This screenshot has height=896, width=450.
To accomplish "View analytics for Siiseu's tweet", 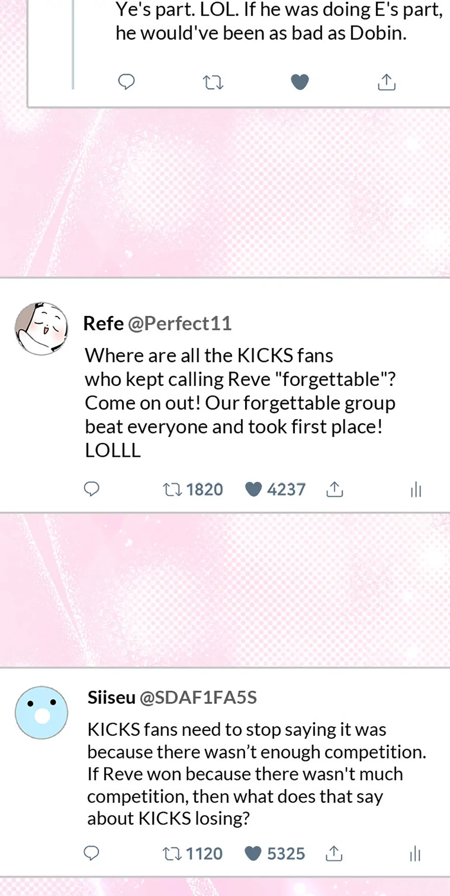I will pyautogui.click(x=415, y=854).
